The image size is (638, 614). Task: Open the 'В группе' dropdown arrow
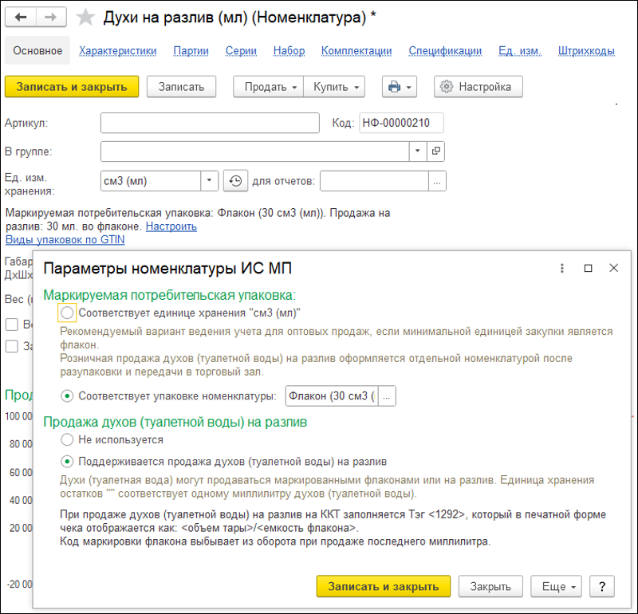[x=417, y=151]
